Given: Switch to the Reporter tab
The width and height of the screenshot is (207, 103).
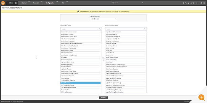Looking at the screenshot, I should [36, 3].
